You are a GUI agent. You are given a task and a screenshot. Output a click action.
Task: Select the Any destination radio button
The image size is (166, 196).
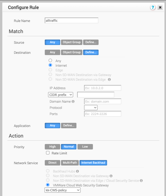click(51, 61)
